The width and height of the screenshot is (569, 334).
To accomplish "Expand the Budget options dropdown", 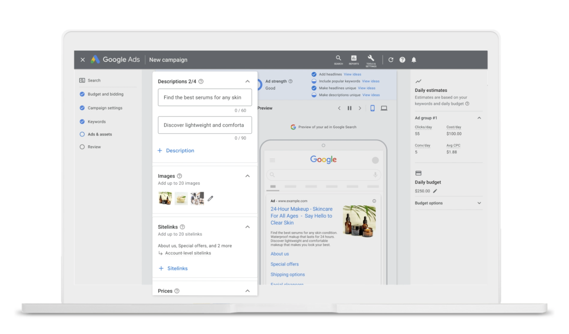I will click(479, 203).
